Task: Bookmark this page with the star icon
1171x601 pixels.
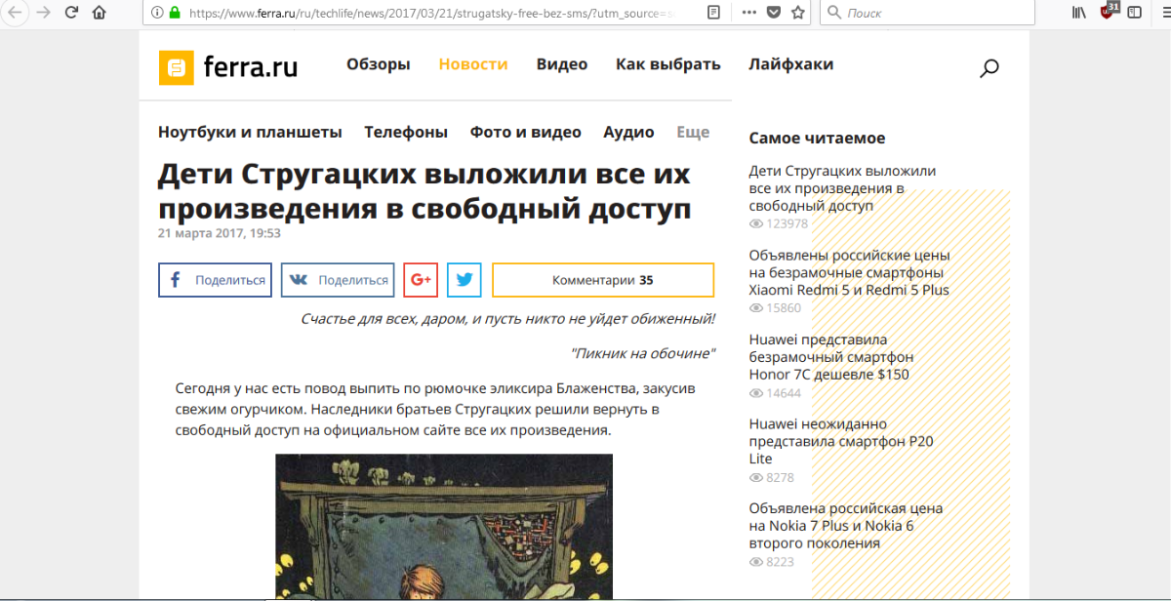Action: click(798, 13)
